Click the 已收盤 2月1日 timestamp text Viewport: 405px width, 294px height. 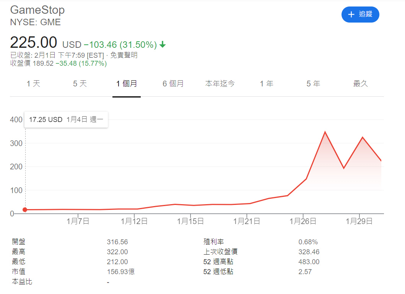point(57,55)
